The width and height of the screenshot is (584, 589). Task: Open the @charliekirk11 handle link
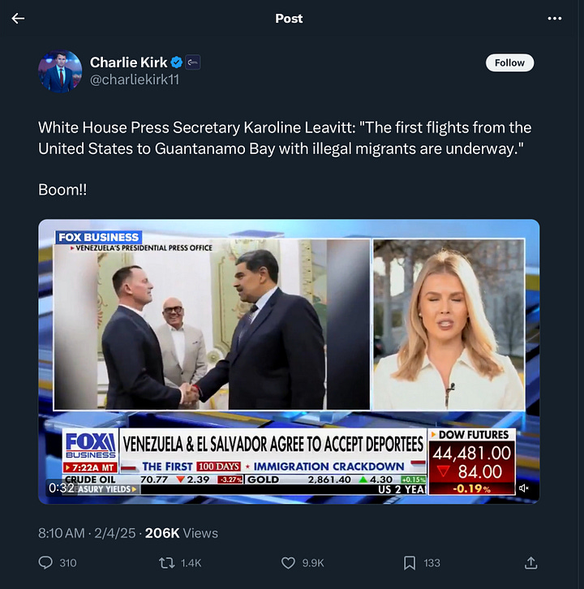(135, 80)
